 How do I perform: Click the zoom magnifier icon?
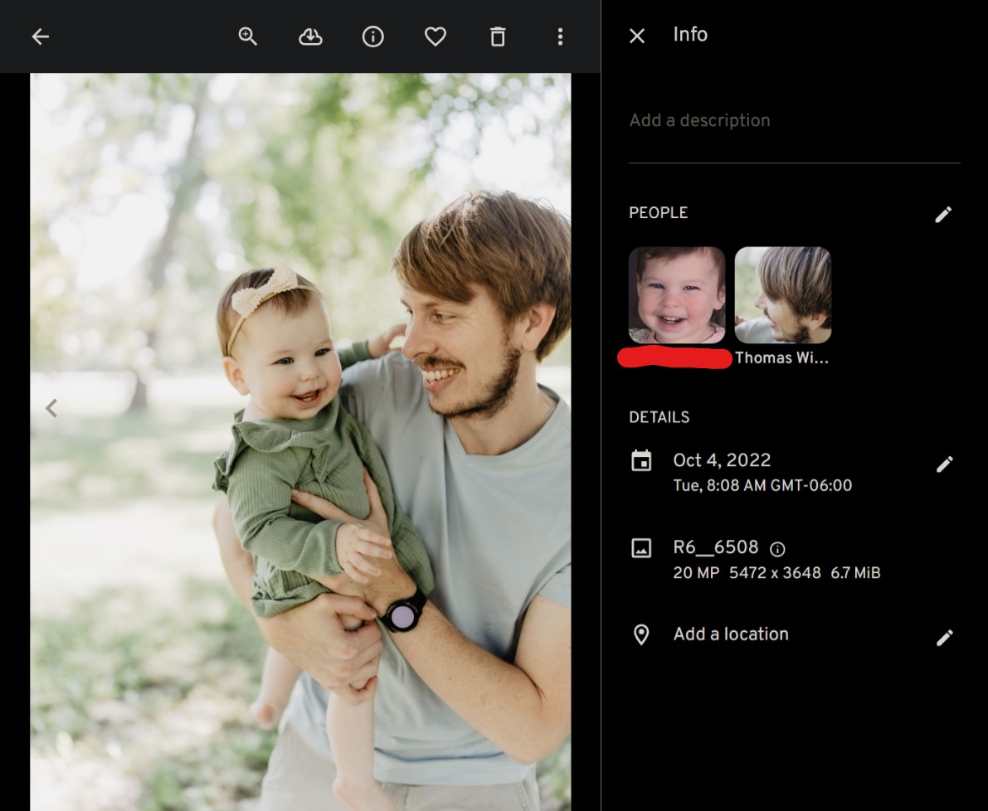248,36
